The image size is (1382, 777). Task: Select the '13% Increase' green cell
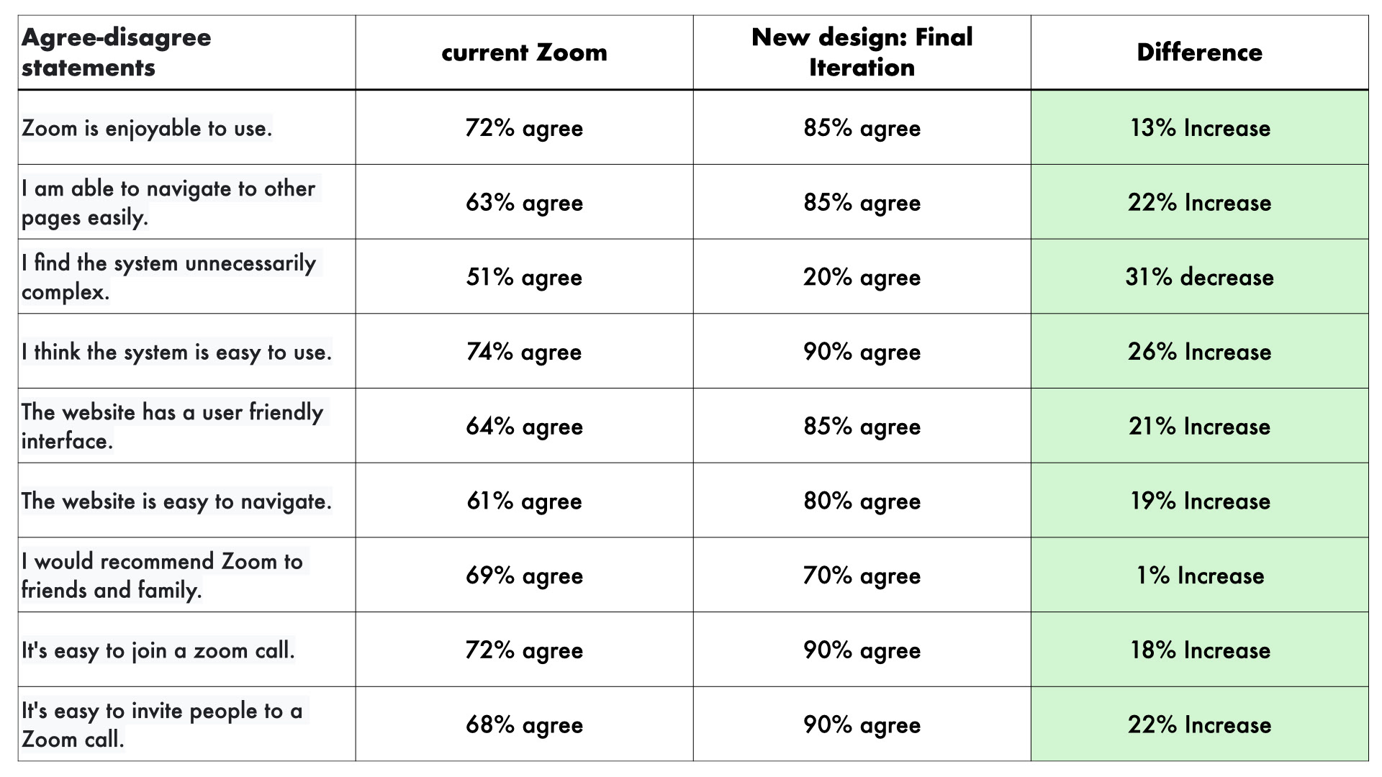[1199, 127]
